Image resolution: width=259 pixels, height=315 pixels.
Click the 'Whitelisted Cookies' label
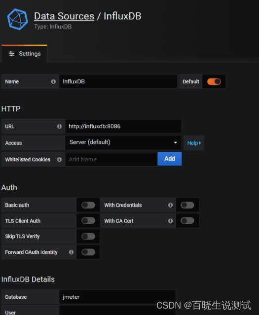28,160
